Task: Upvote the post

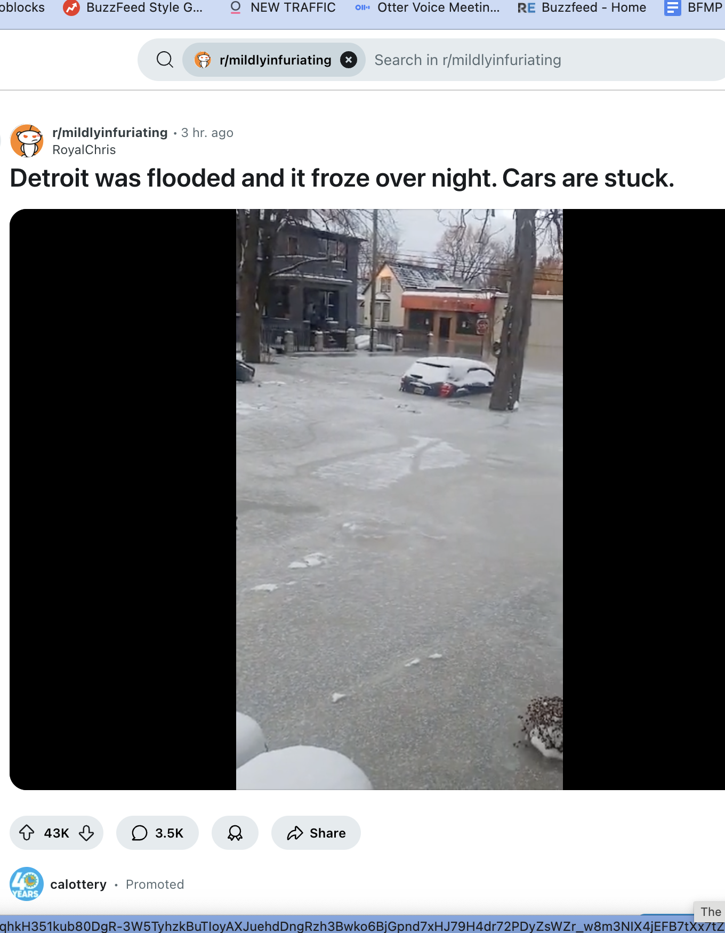Action: click(x=27, y=833)
